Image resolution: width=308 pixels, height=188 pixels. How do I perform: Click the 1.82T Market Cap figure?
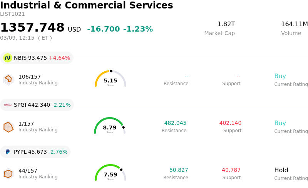click(x=226, y=24)
